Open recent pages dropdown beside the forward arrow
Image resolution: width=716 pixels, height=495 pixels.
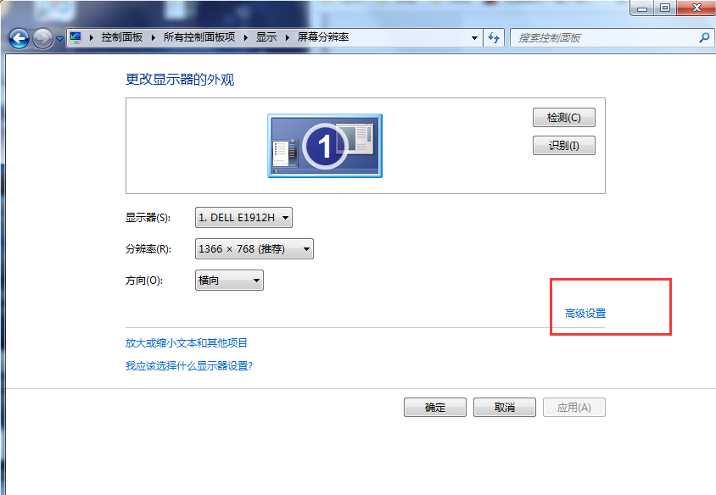pos(59,39)
